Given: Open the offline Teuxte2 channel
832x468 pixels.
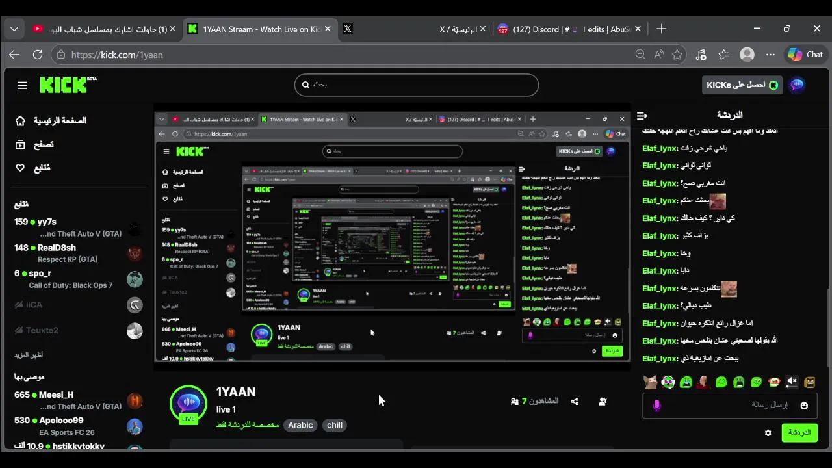Looking at the screenshot, I should point(78,330).
